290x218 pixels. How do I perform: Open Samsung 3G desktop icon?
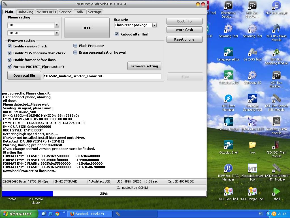252,77
